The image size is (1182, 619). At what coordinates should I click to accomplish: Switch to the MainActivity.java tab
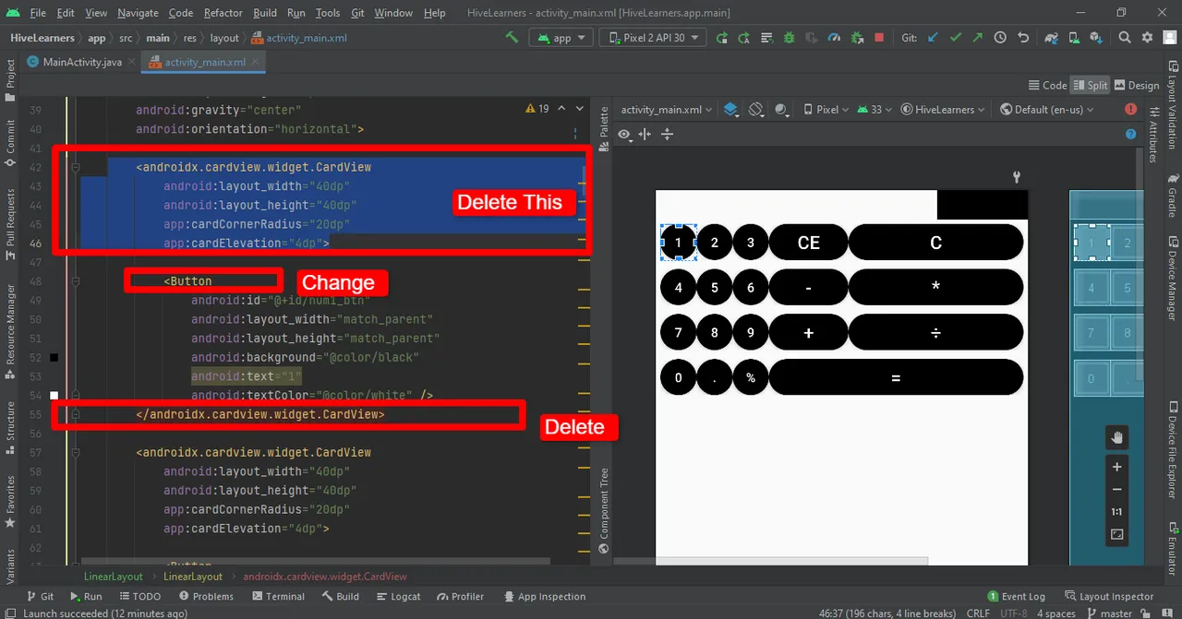[x=81, y=62]
